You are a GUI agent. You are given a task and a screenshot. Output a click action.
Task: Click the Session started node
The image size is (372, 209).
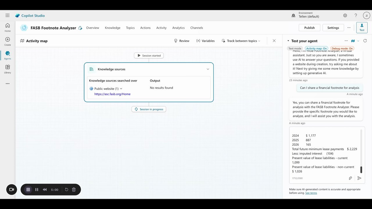tap(149, 55)
